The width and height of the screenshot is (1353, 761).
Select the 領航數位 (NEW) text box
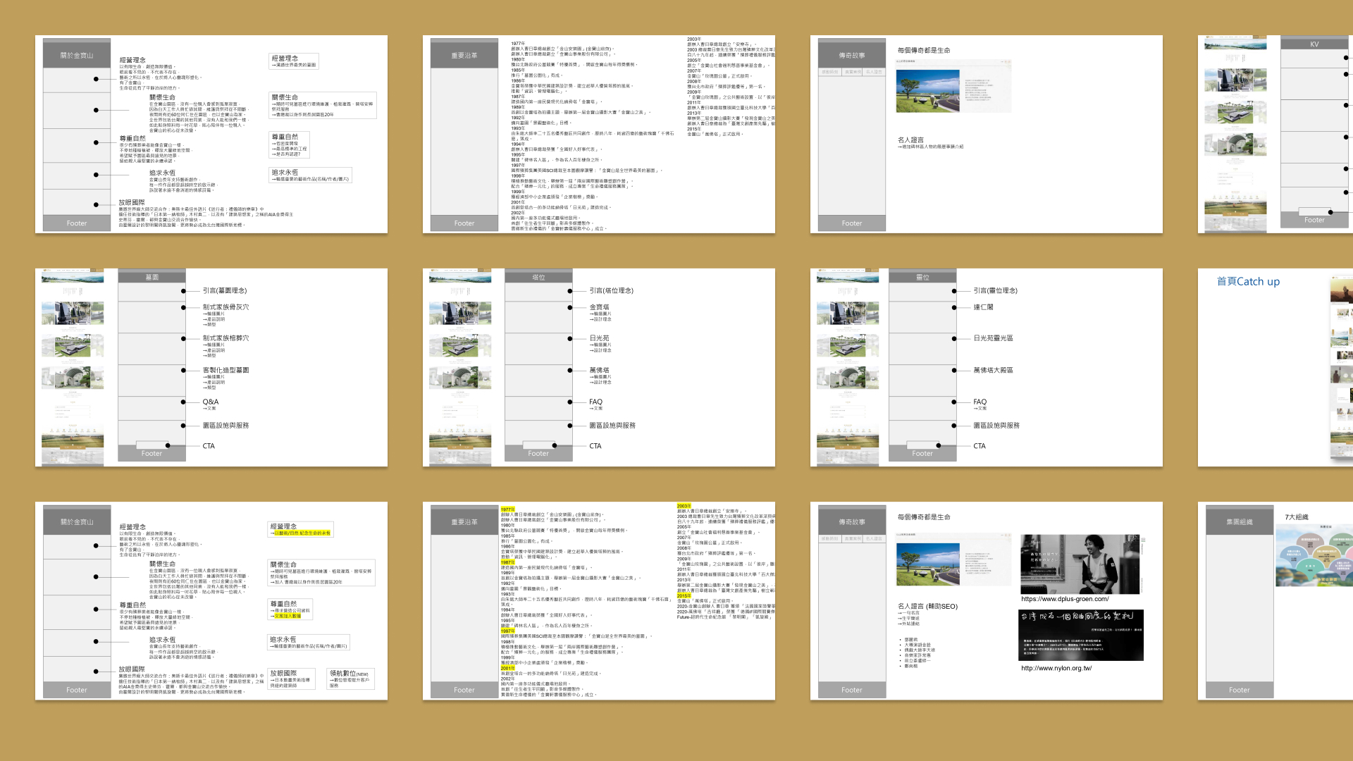[350, 678]
